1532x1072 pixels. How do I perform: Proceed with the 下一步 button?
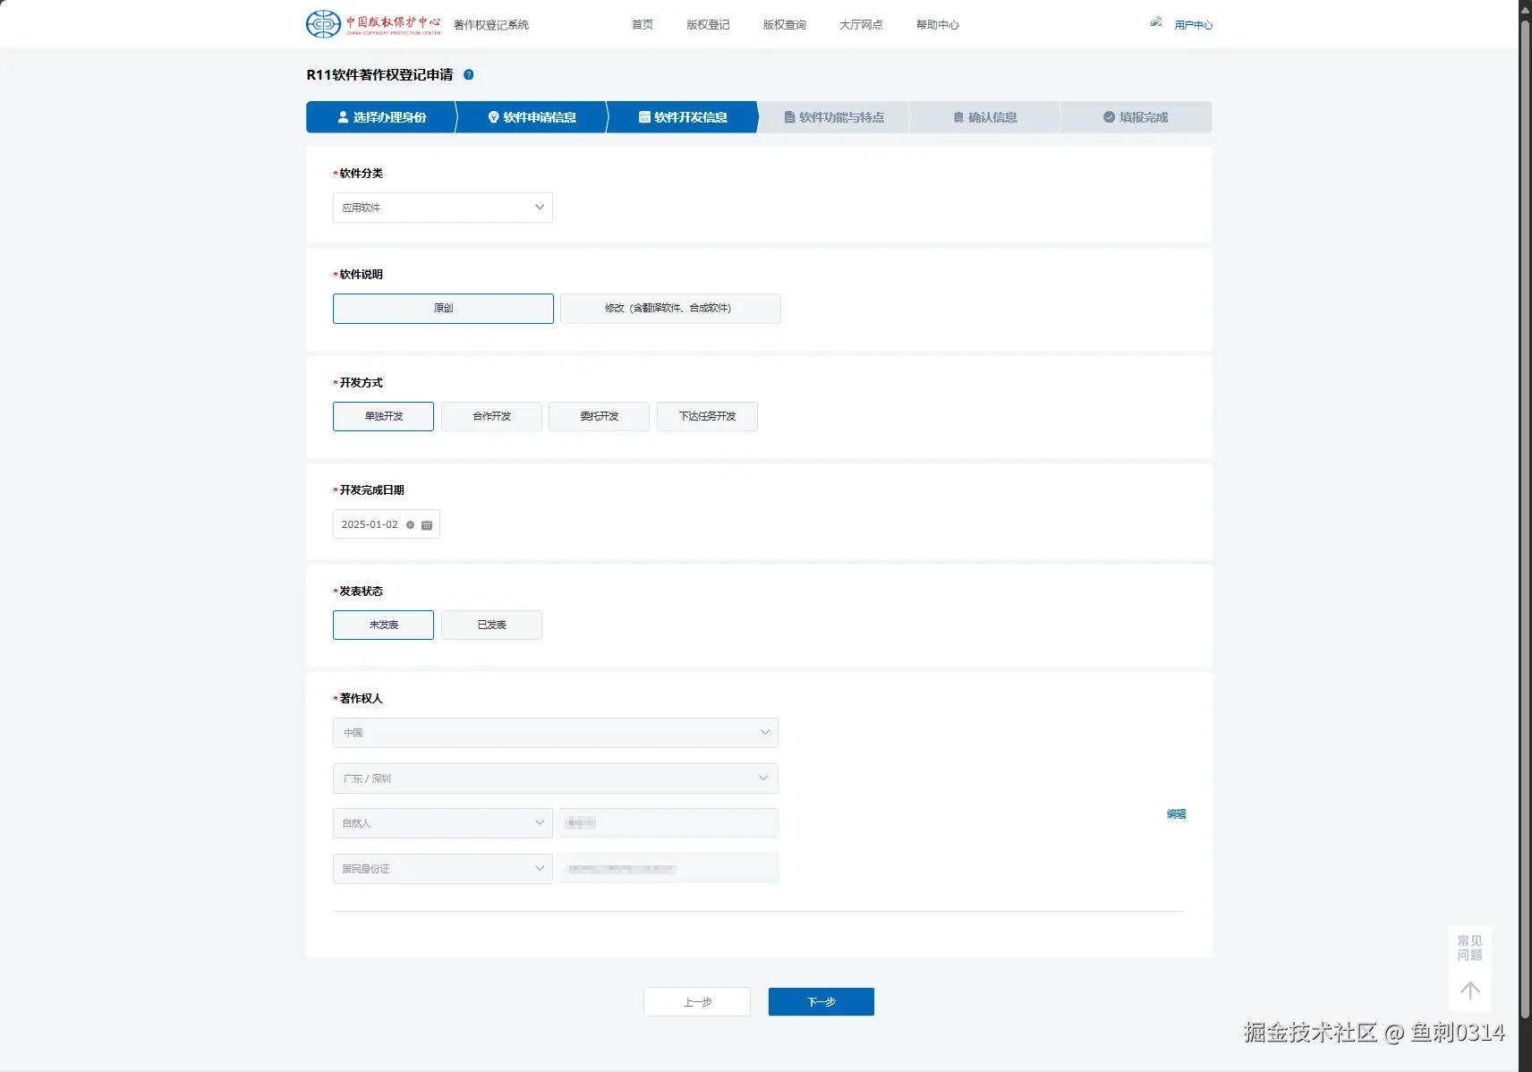821,1002
